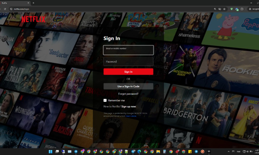
Task: Focus the Email or mobile number field
Action: 128,50
